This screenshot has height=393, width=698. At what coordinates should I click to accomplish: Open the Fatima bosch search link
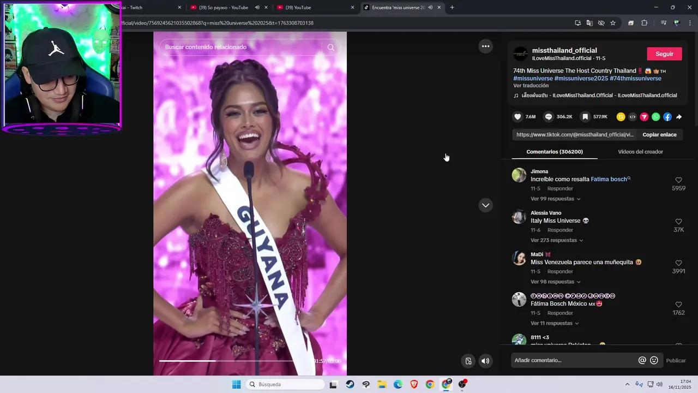610,179
